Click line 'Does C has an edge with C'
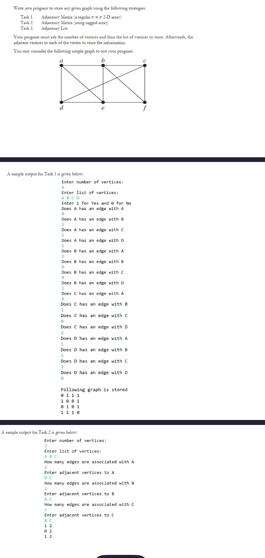 [x=94, y=316]
